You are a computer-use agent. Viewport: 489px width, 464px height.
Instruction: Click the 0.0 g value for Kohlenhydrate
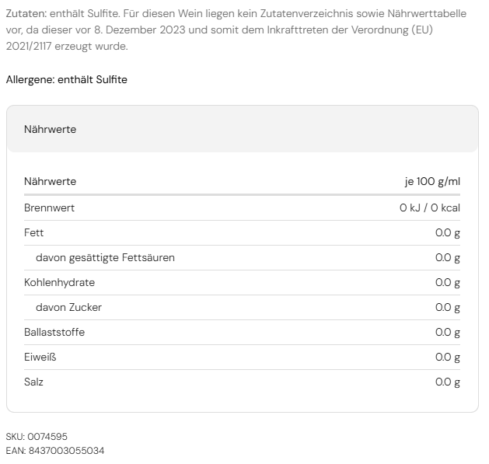point(447,283)
